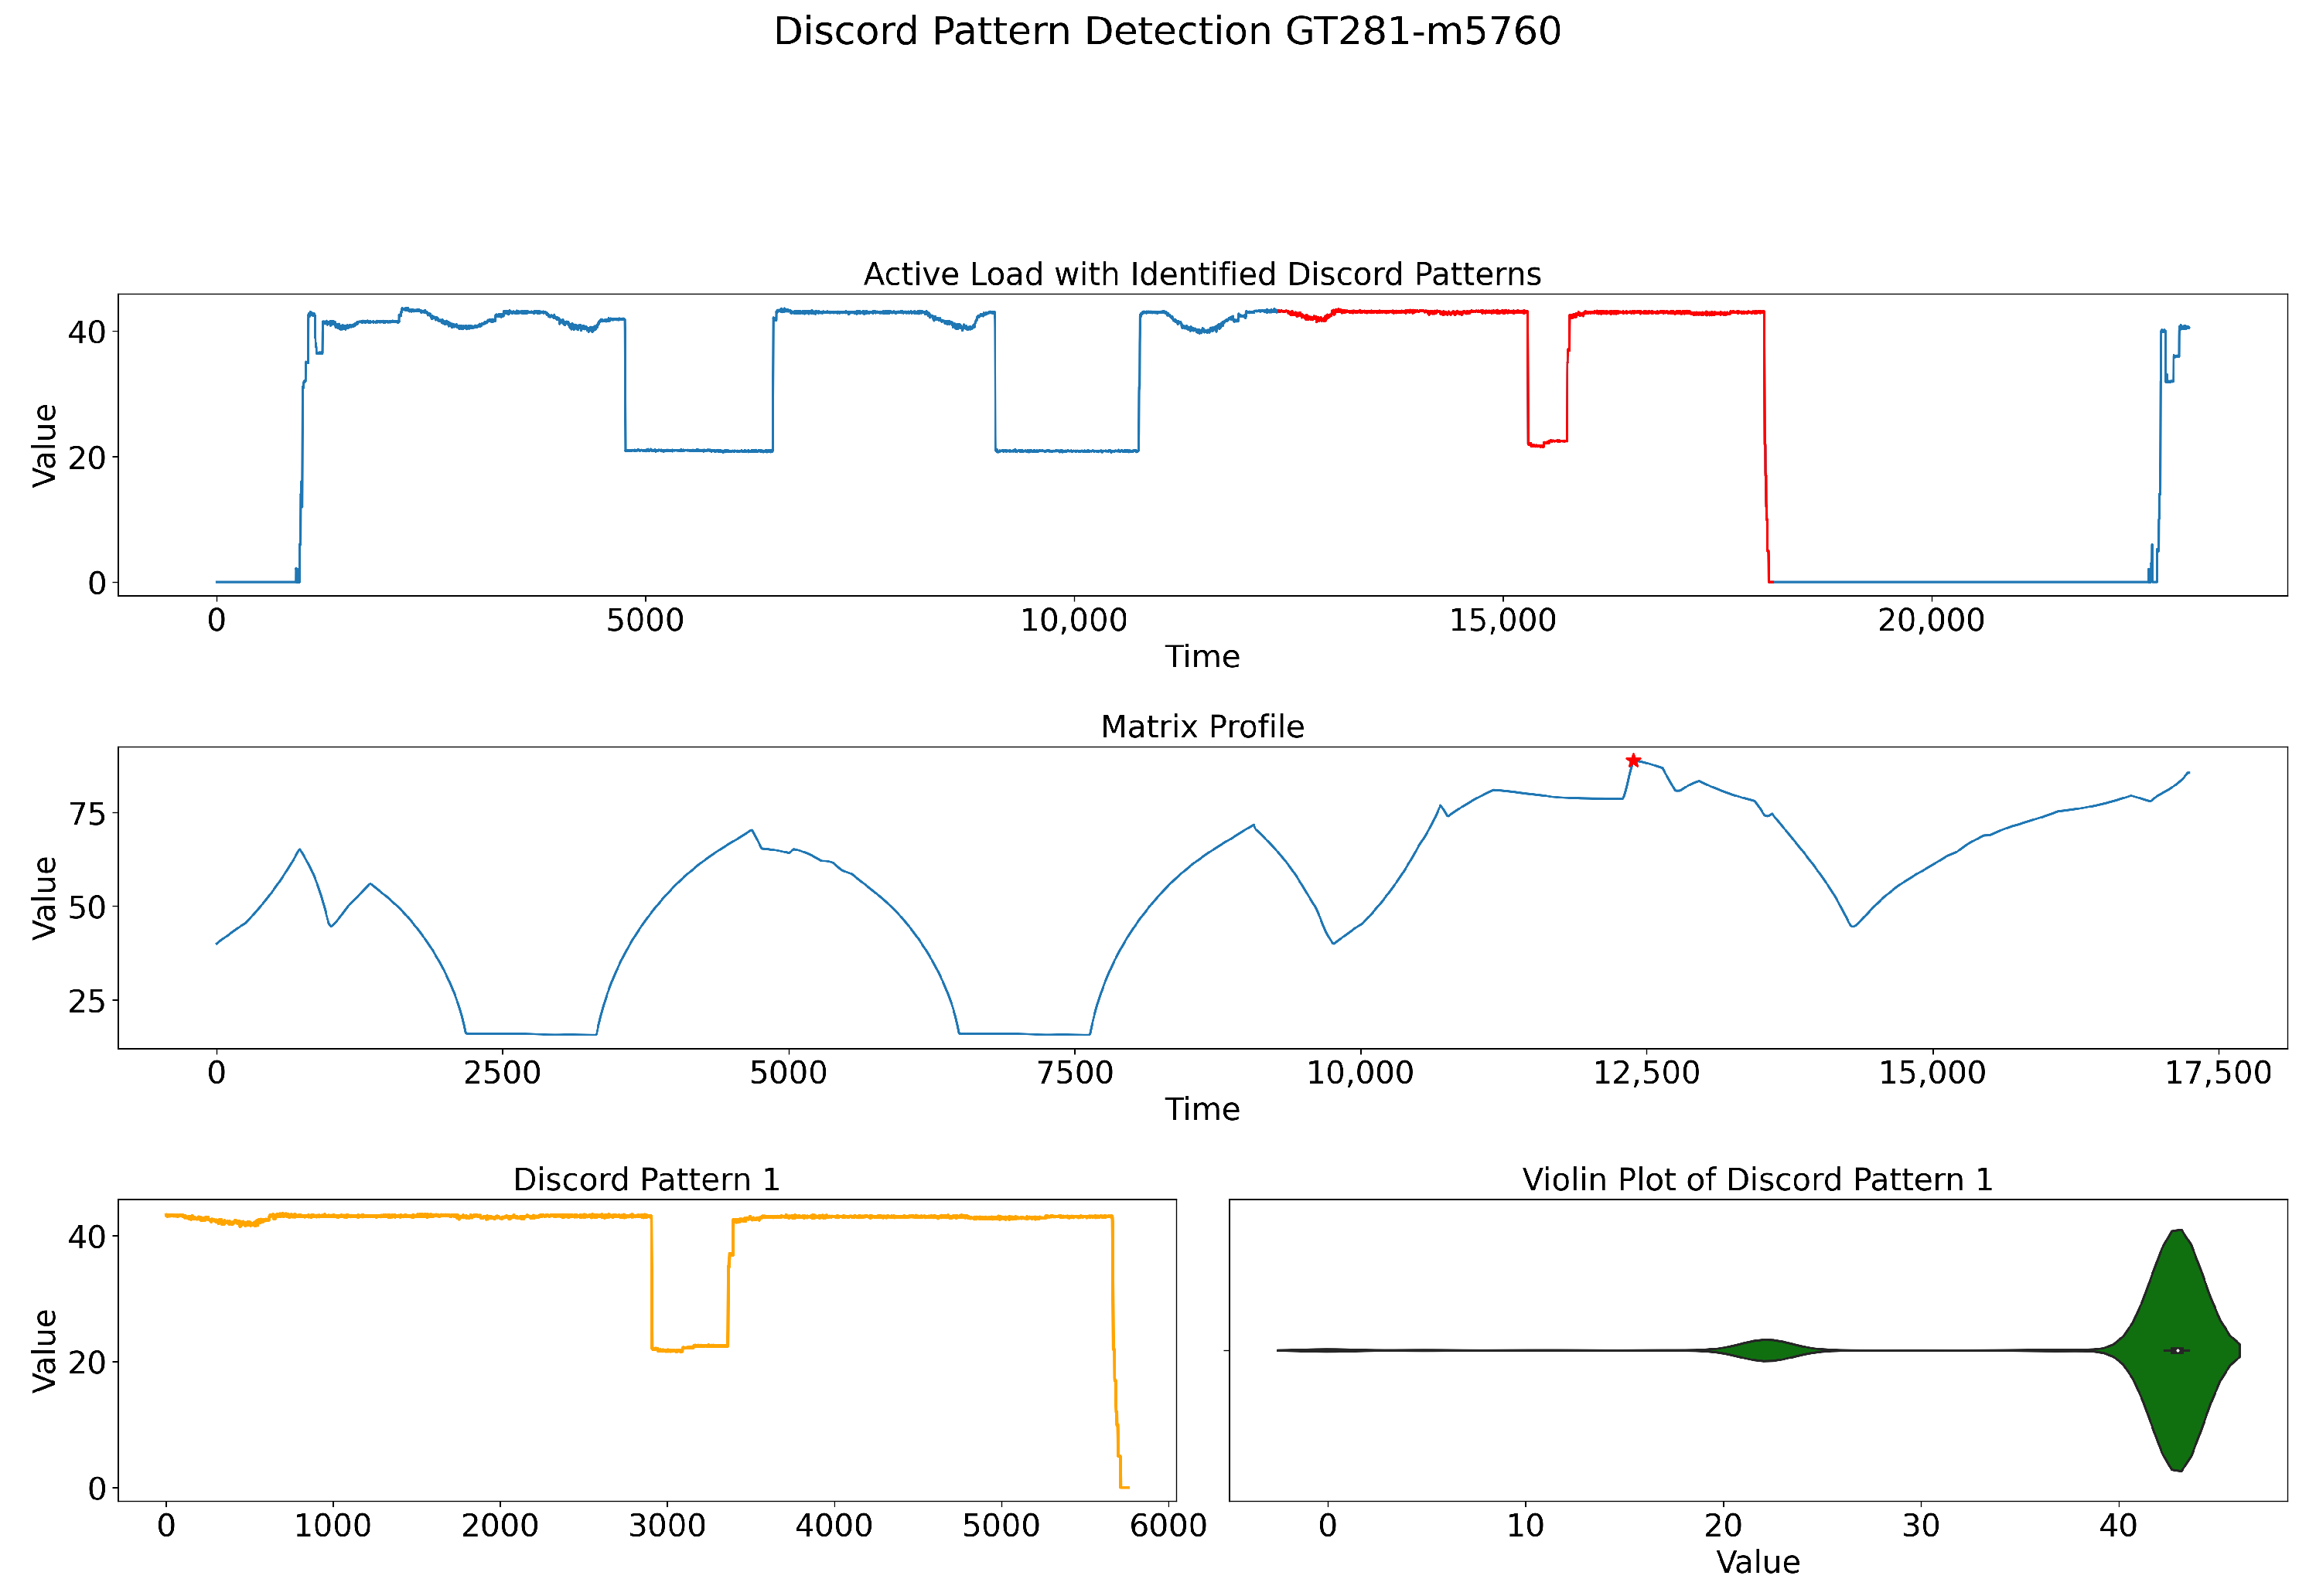Click the 12,500 tick label on Matrix Profile axis
2316x1596 pixels.
point(1646,1074)
